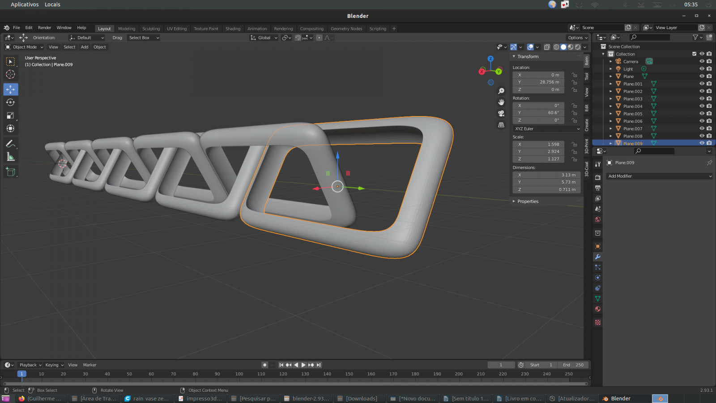Open the Render Properties tab
The width and height of the screenshot is (716, 403).
tap(598, 176)
